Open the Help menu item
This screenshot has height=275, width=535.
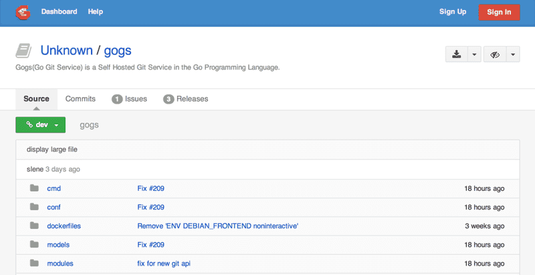pos(96,12)
